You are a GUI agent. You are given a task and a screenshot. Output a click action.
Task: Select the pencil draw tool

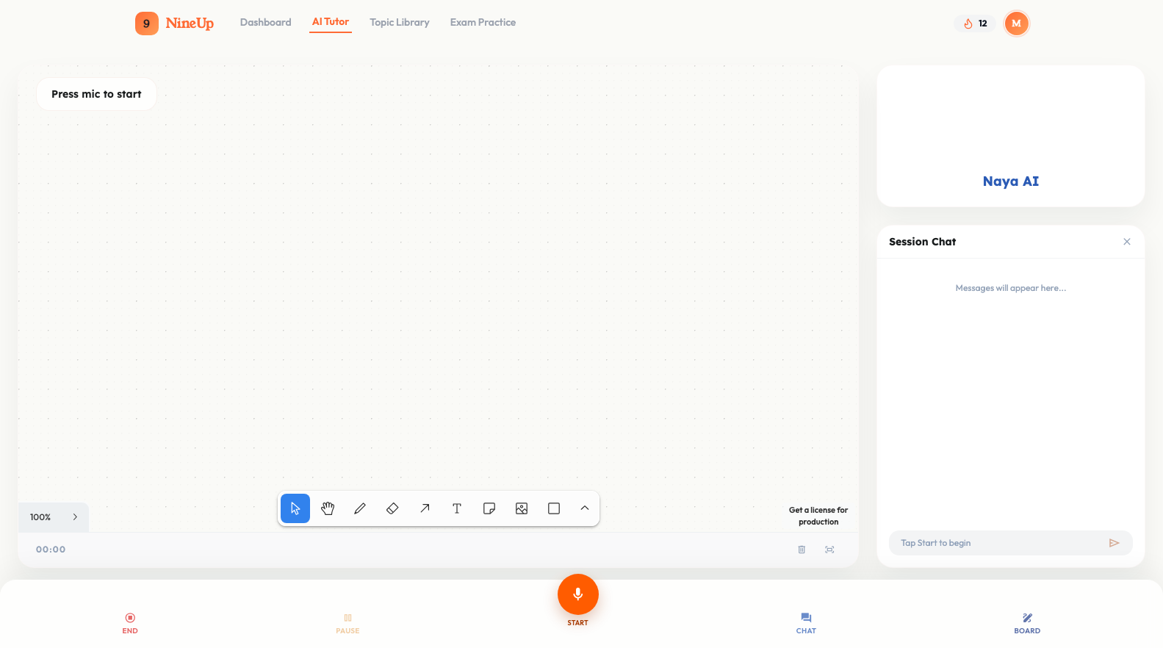pos(360,508)
